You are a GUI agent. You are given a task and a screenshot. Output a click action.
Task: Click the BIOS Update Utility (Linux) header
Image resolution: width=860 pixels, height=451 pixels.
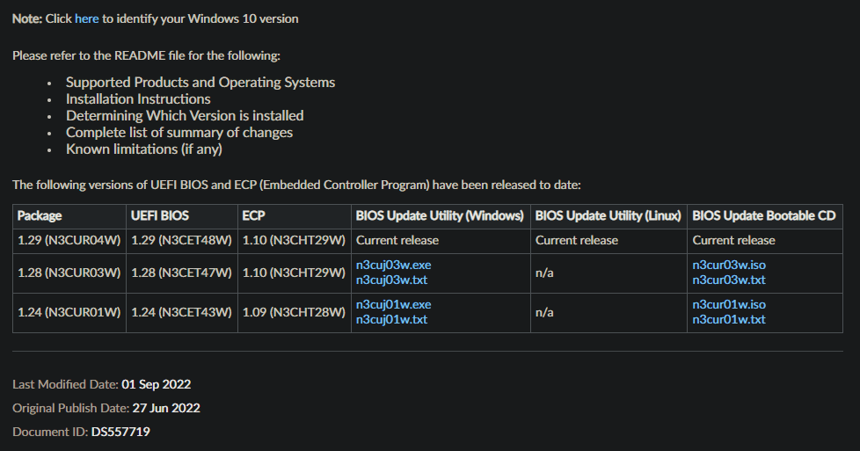[x=608, y=215]
